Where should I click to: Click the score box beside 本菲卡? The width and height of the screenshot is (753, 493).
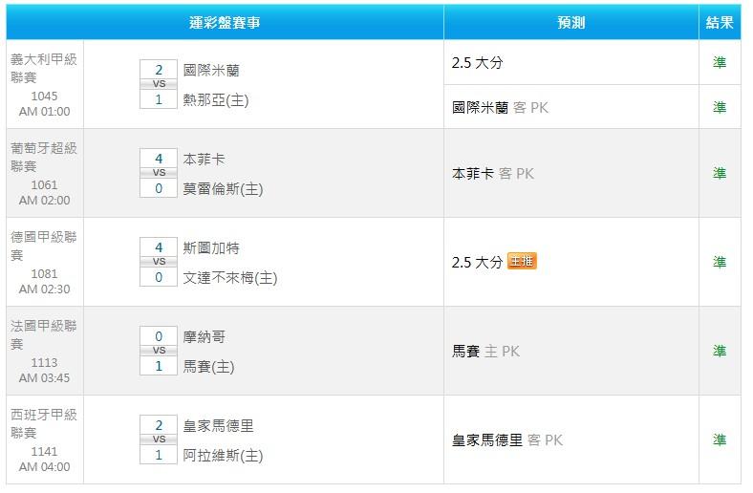(159, 159)
